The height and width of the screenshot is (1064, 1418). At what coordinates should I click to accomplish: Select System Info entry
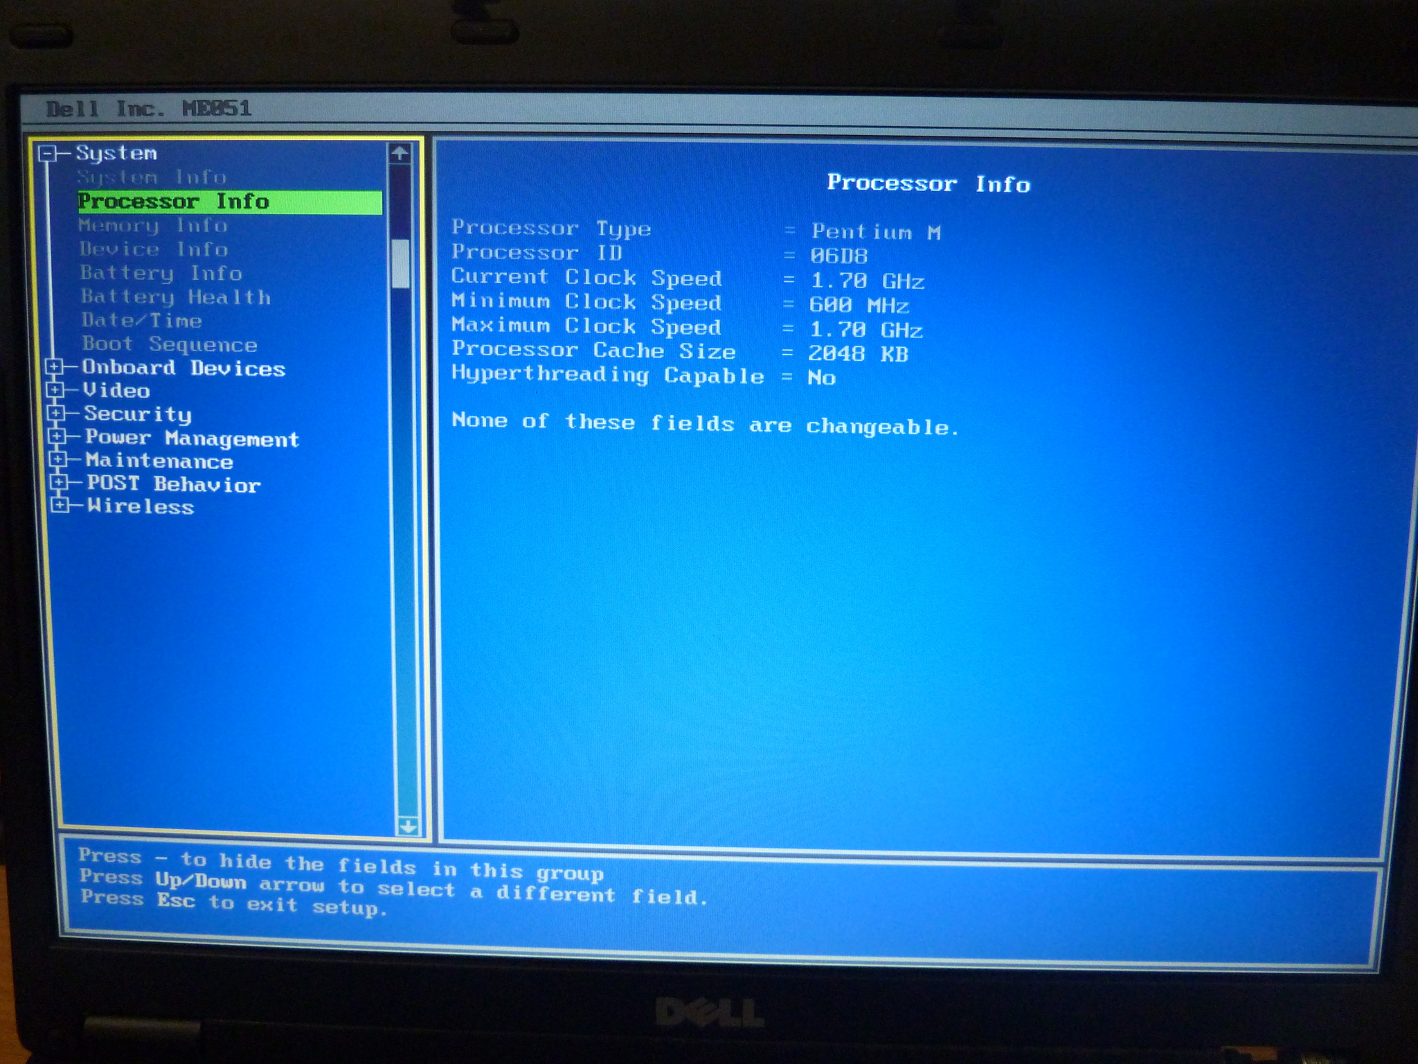(x=152, y=177)
